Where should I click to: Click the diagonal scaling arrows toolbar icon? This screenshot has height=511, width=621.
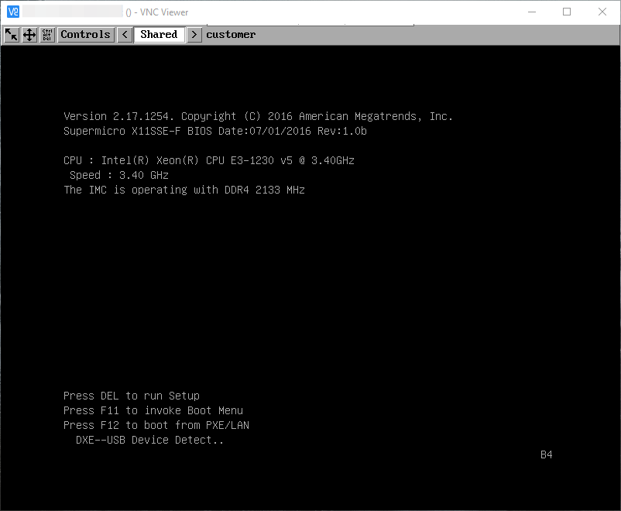[12, 35]
